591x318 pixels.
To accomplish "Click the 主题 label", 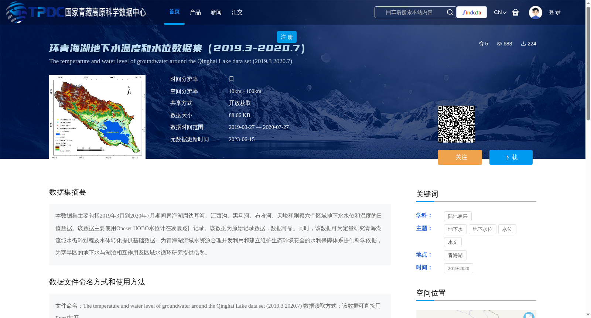I will click(x=424, y=228).
